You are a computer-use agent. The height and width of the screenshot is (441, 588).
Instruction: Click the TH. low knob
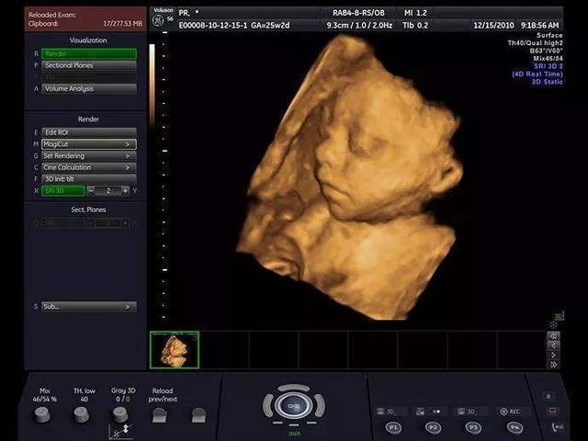click(x=81, y=414)
